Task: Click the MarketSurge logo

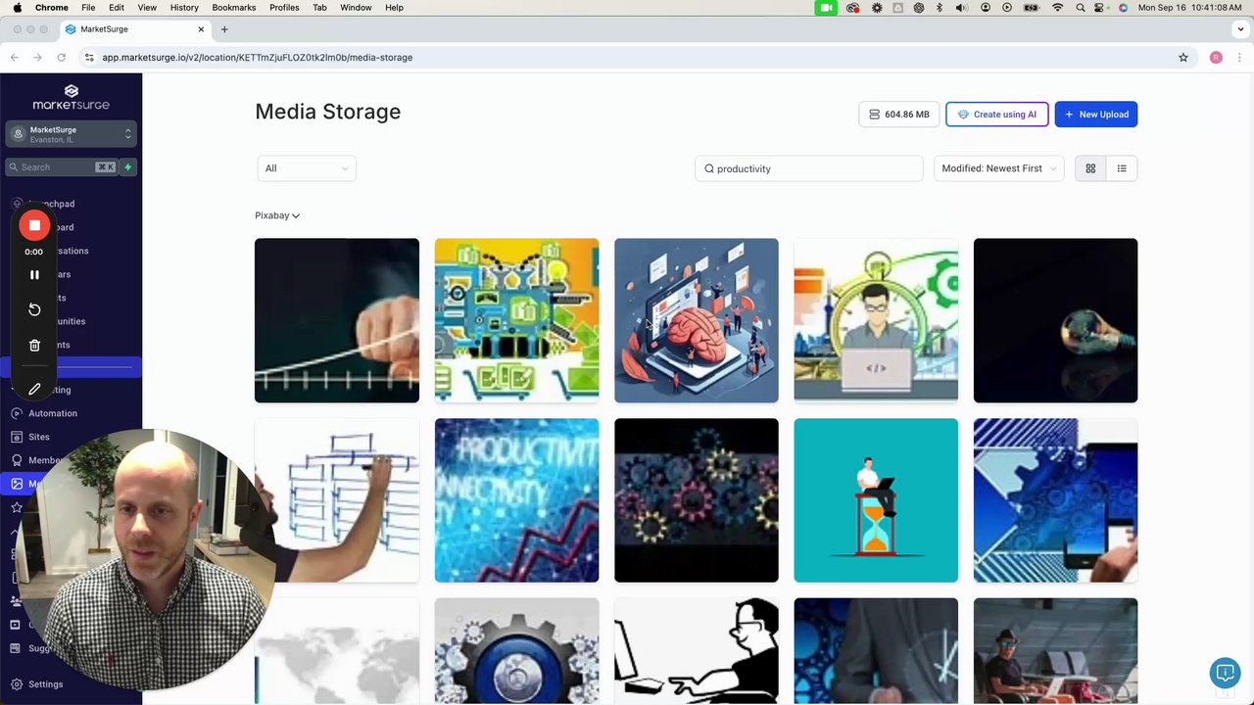Action: (x=71, y=97)
